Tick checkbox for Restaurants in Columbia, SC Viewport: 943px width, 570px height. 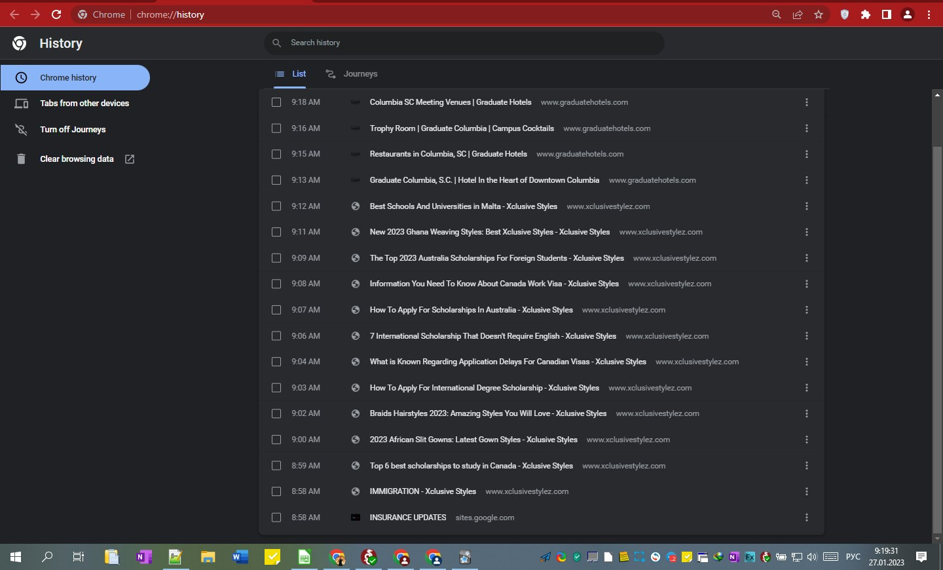tap(276, 154)
